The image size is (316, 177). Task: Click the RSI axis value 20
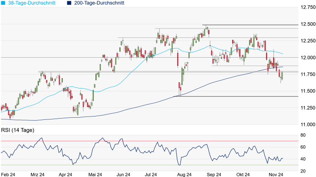pos(303,171)
